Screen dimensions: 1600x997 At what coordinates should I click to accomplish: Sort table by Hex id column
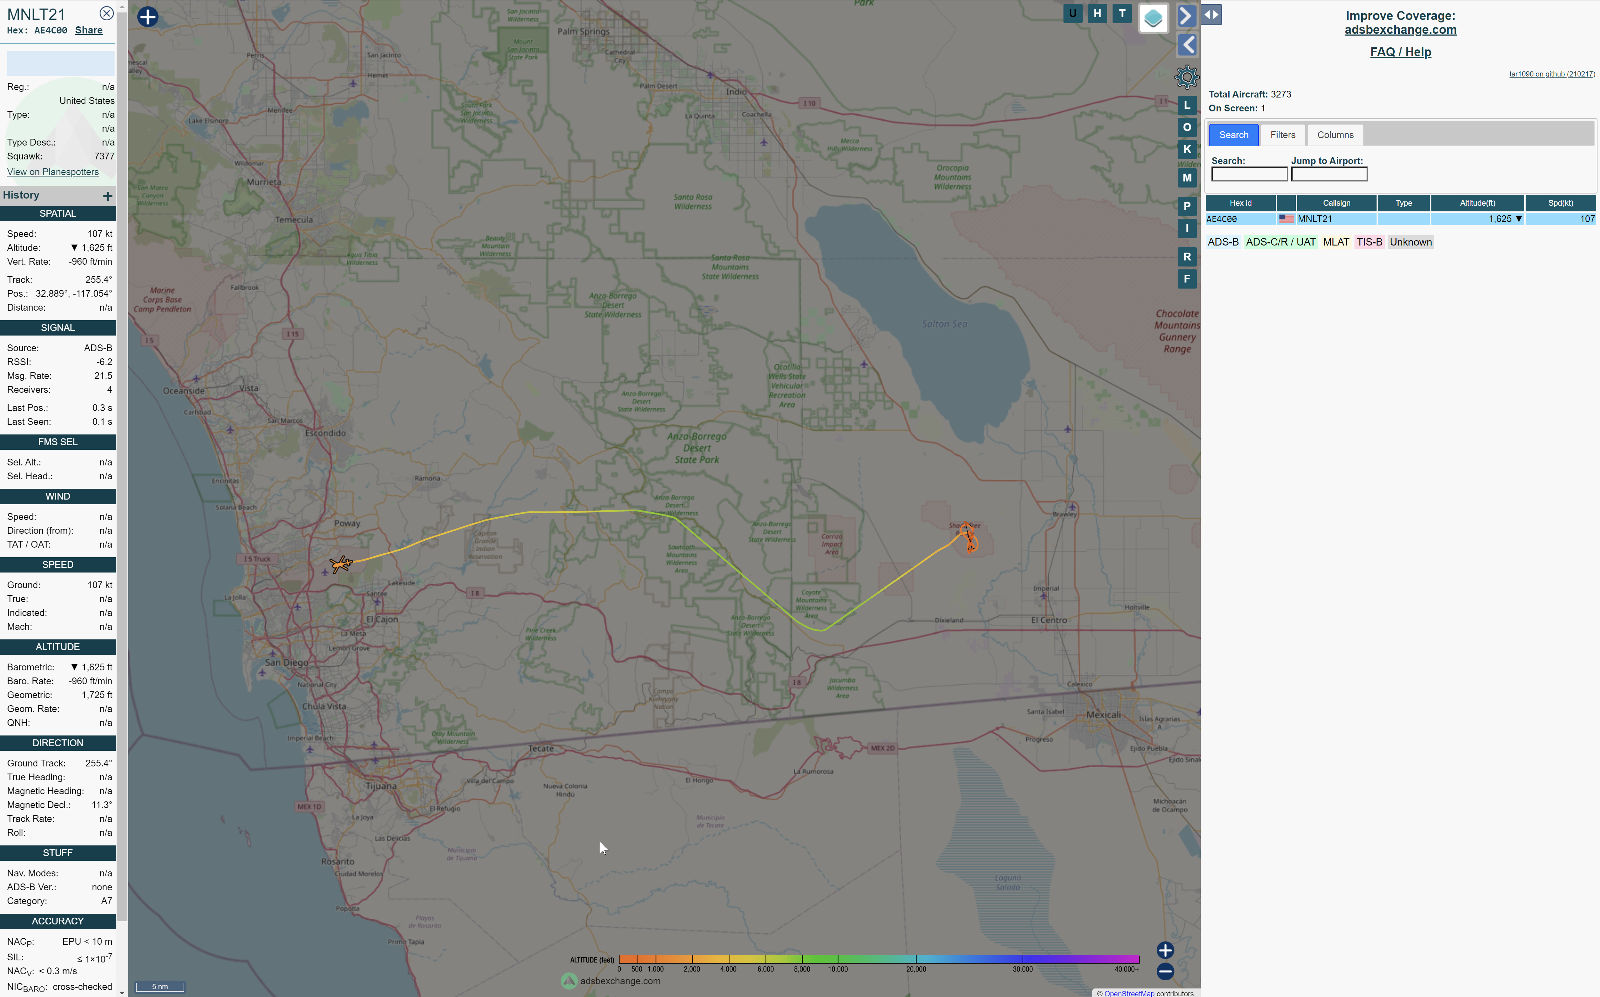tap(1240, 203)
